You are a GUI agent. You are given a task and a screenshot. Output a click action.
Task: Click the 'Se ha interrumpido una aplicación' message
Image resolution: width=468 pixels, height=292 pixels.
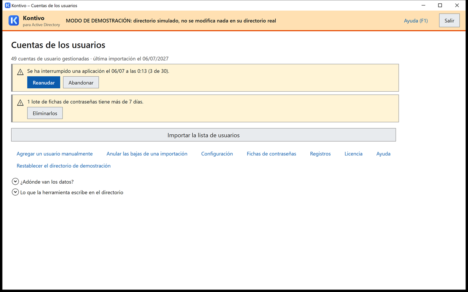tap(98, 71)
